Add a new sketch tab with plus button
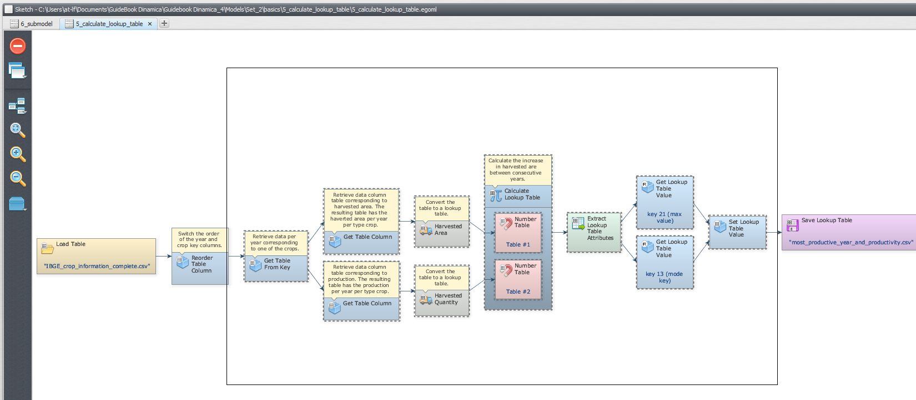The width and height of the screenshot is (916, 400). pyautogui.click(x=164, y=23)
